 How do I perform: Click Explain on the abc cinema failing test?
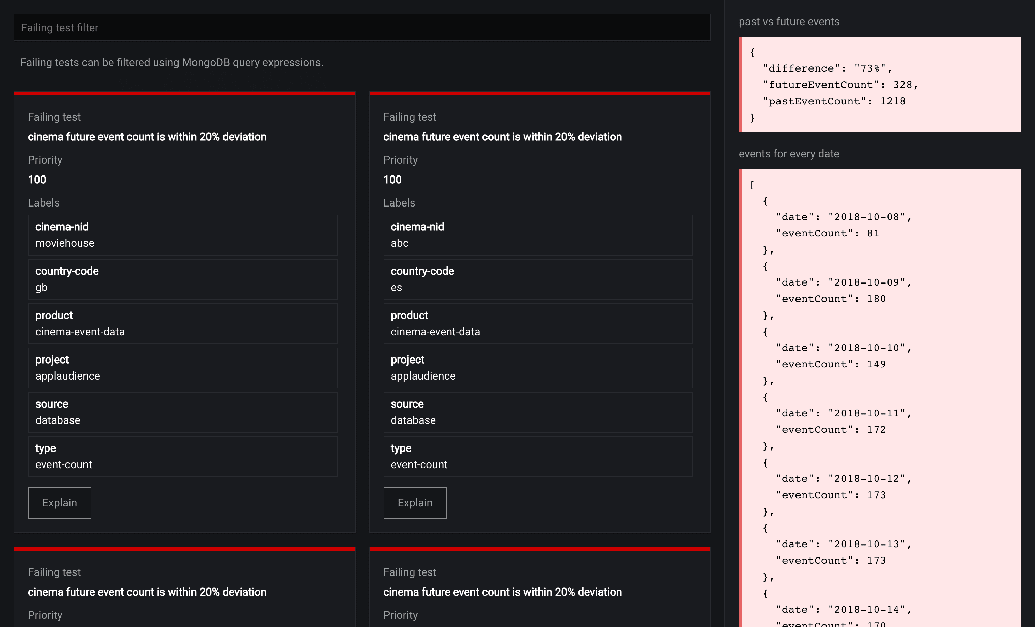tap(415, 503)
